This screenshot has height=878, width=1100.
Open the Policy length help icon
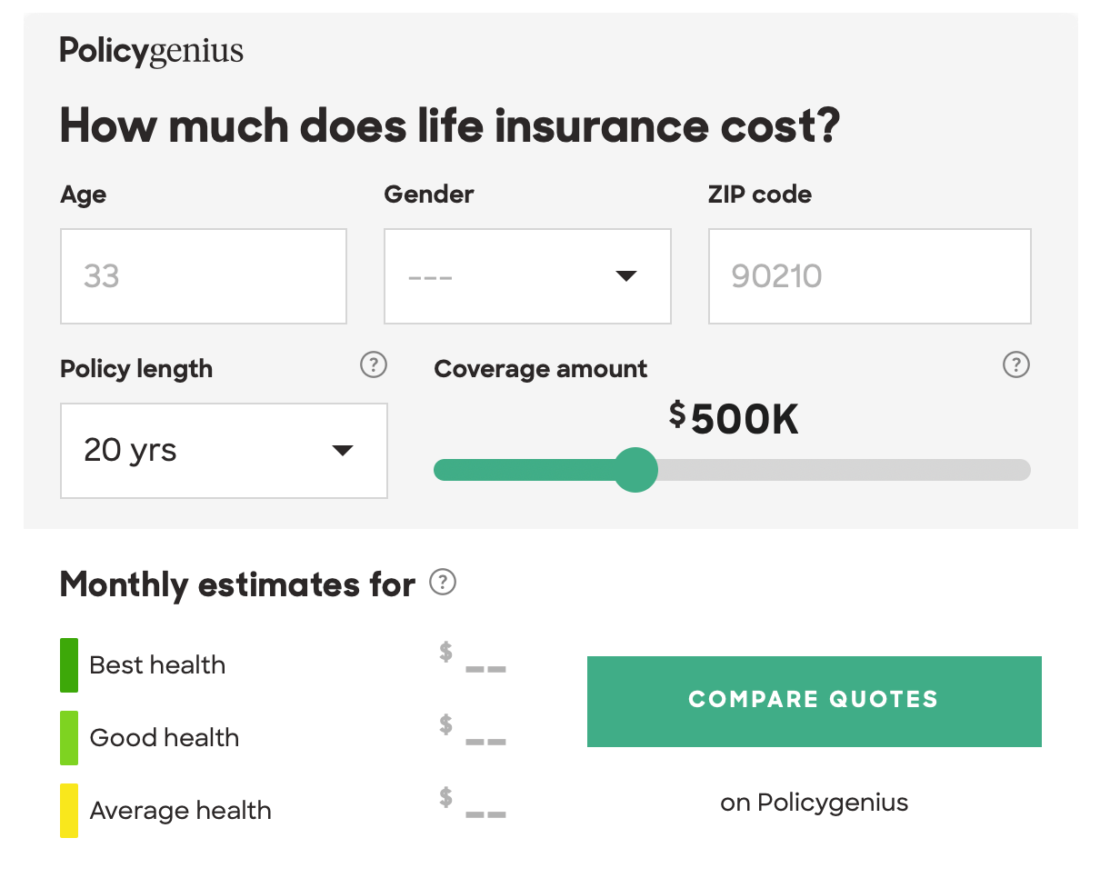tap(373, 365)
